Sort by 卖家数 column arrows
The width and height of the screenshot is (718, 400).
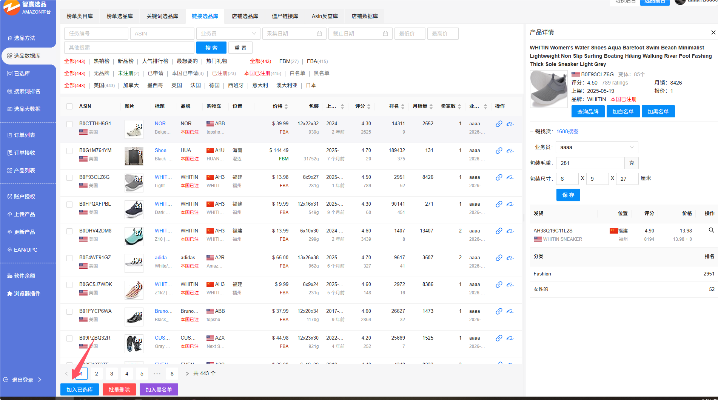pos(459,106)
